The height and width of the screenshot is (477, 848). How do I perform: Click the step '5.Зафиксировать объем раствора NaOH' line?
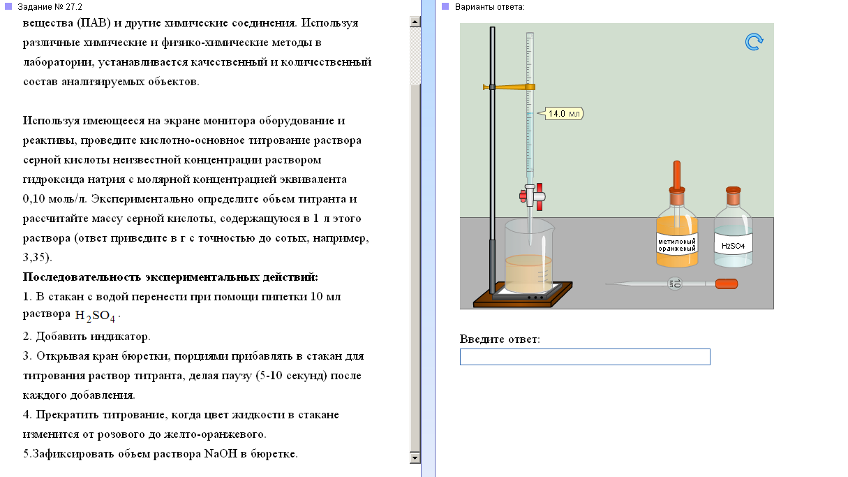[x=161, y=453]
